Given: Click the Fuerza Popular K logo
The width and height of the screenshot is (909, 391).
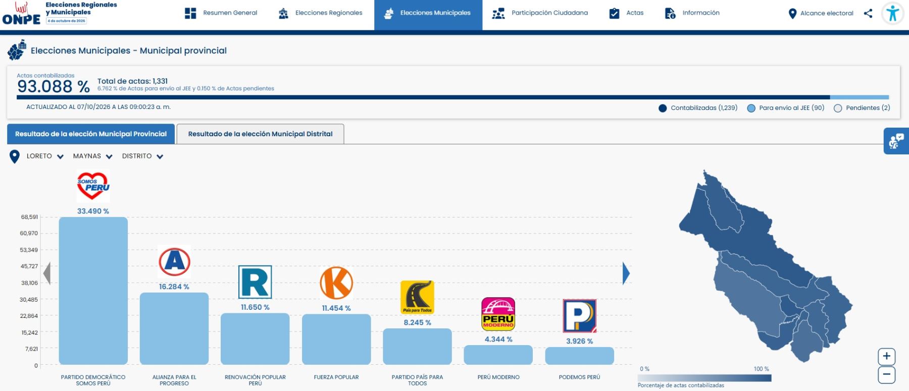Looking at the screenshot, I should pos(336,283).
